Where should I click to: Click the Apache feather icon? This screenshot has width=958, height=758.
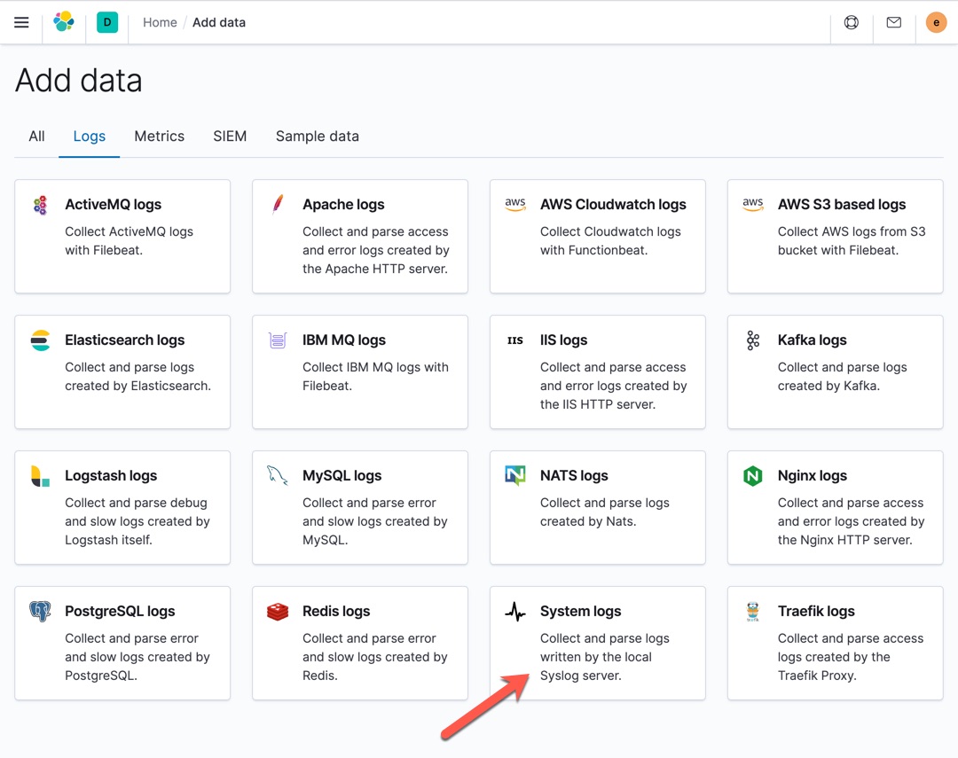tap(278, 204)
